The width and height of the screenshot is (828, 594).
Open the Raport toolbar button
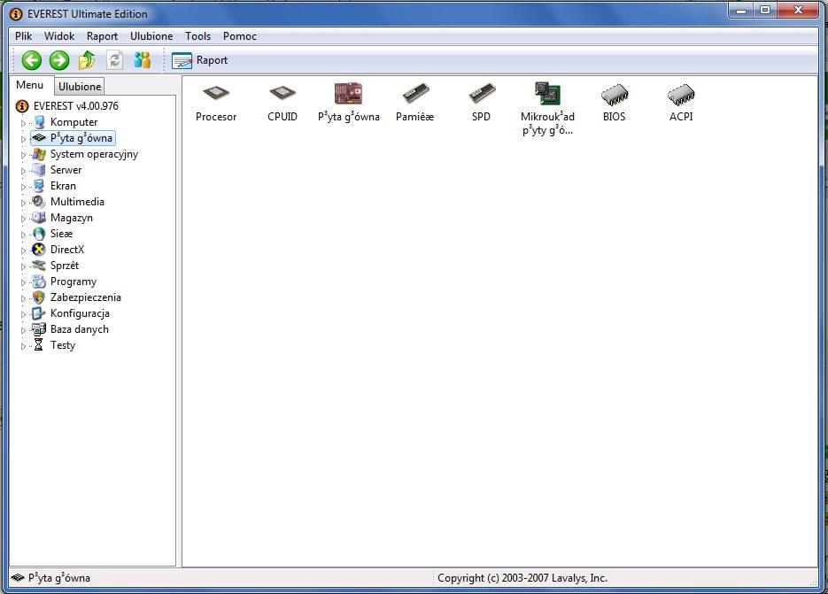(x=199, y=60)
